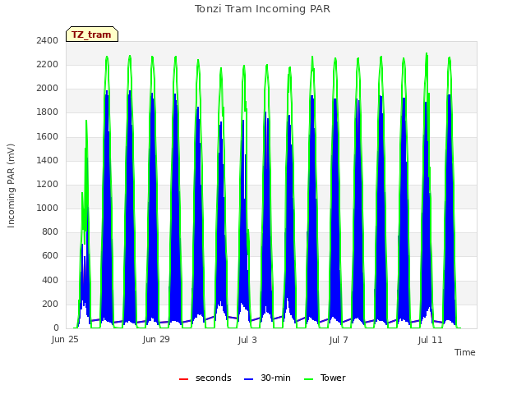Click the 1000 y-axis tick label

click(48, 208)
